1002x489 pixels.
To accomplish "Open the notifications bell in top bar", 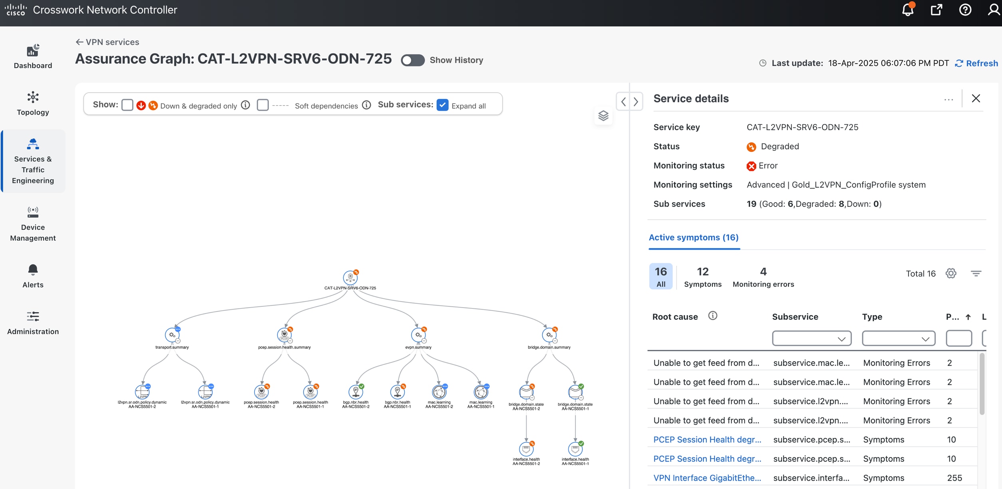I will [x=908, y=10].
